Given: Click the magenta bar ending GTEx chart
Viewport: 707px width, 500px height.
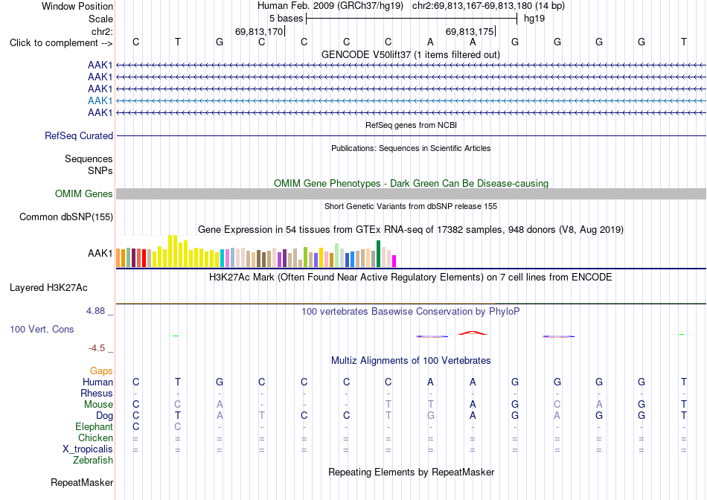Looking at the screenshot, I should tap(394, 261).
